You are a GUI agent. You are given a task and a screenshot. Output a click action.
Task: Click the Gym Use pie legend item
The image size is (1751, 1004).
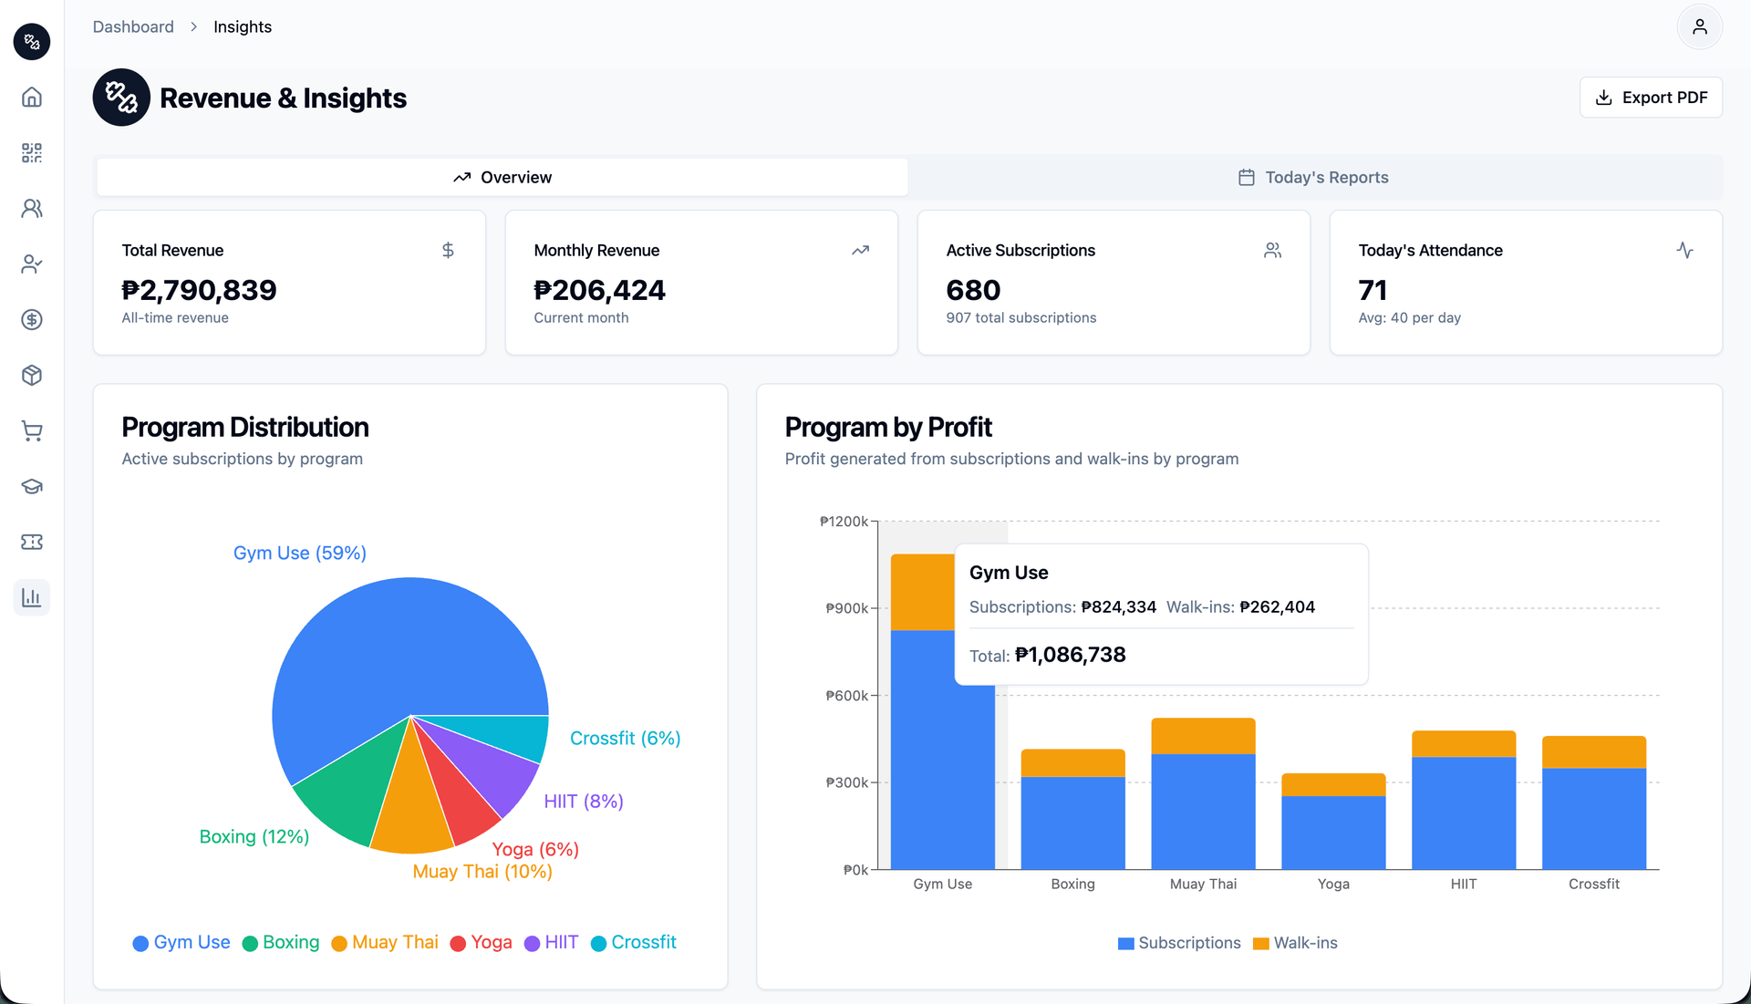[181, 943]
